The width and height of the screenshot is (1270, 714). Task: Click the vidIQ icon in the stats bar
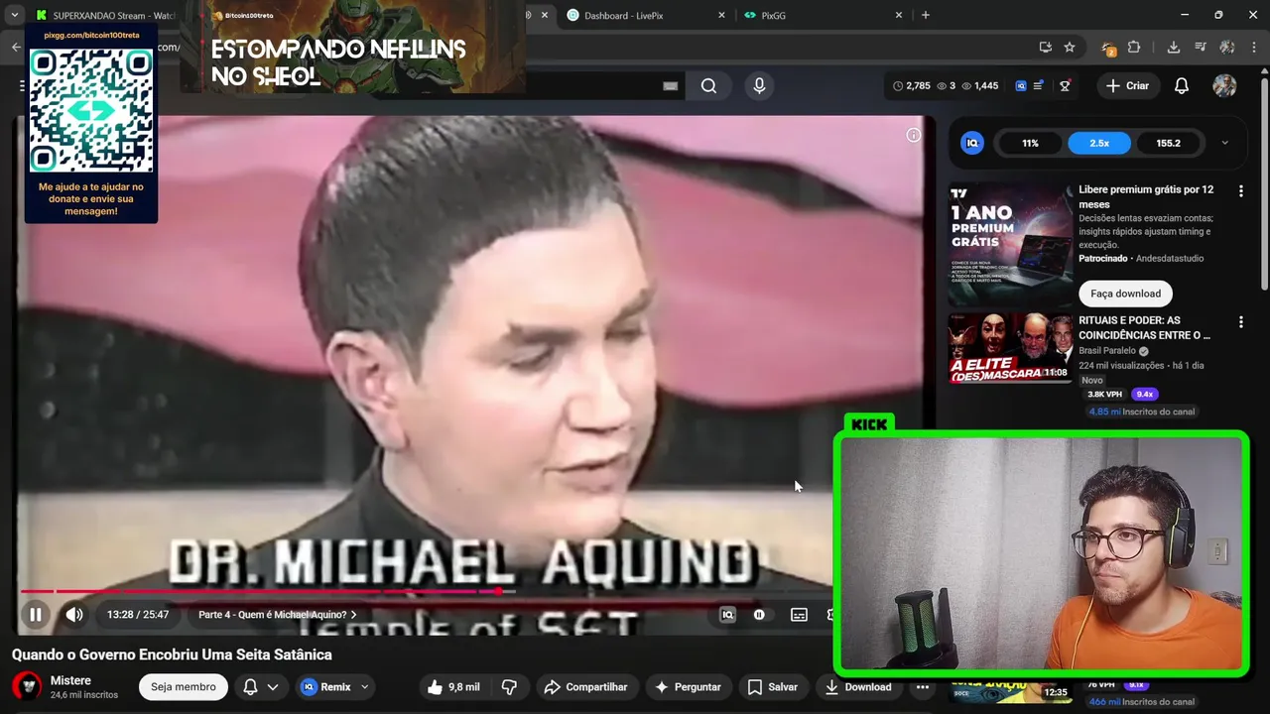(1020, 86)
